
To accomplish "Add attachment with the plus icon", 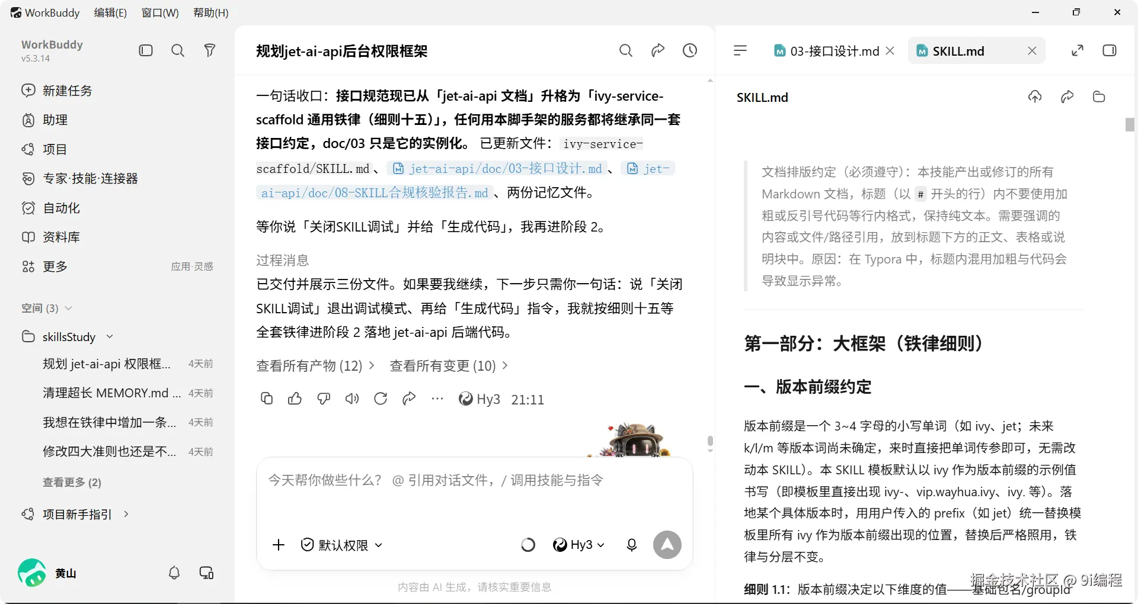I will point(279,545).
